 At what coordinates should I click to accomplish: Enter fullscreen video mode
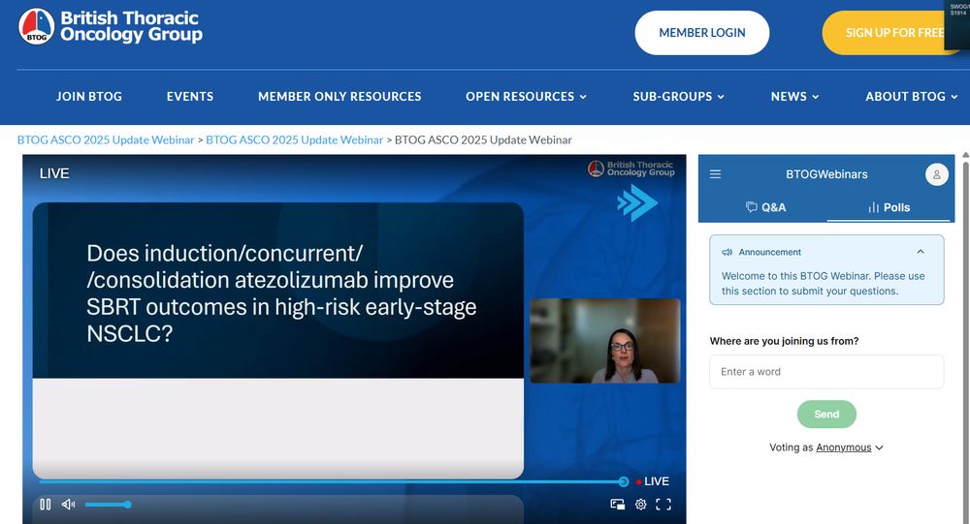(663, 505)
